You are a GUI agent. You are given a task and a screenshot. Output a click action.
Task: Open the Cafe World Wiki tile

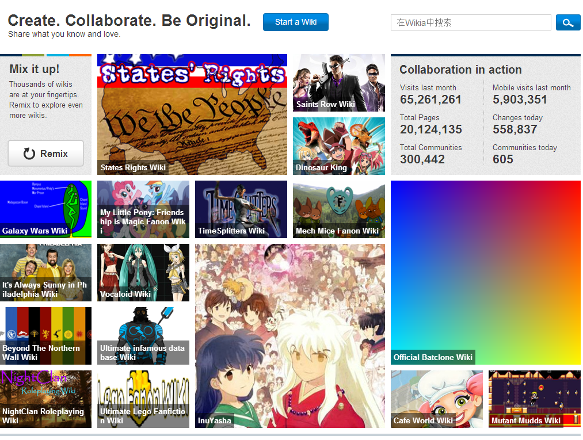436,399
